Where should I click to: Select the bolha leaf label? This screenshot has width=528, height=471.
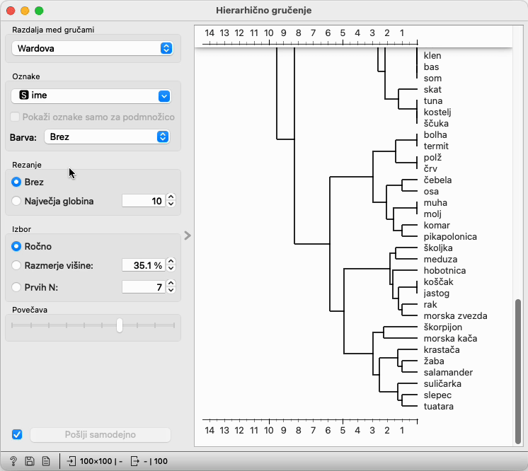coord(435,135)
